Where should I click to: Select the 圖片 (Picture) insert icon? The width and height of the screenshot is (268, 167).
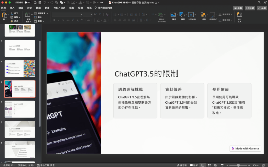click(173, 14)
